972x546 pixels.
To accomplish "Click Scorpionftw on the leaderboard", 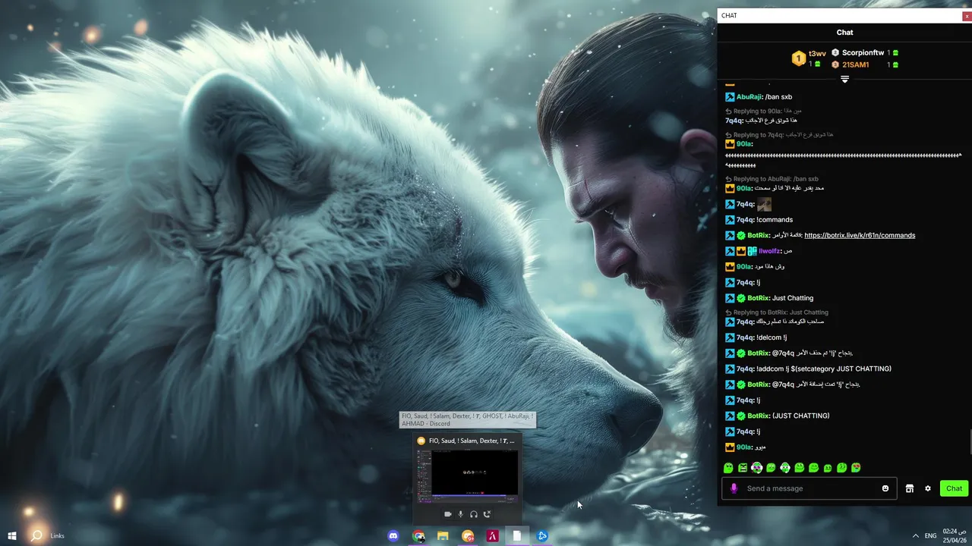I will (x=863, y=53).
